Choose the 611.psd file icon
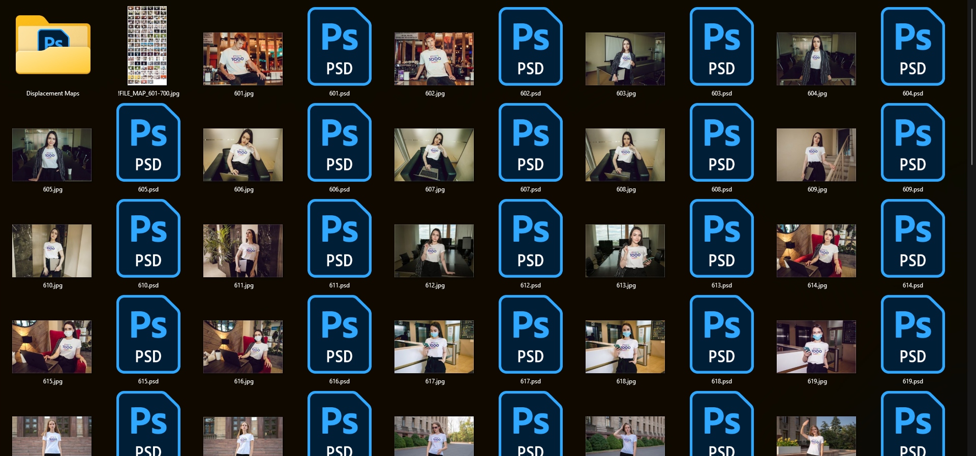 tap(339, 238)
